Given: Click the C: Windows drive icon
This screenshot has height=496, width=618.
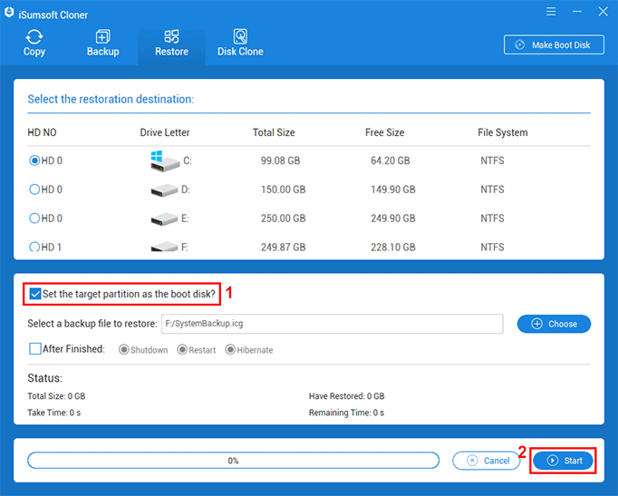Looking at the screenshot, I should click(x=165, y=160).
